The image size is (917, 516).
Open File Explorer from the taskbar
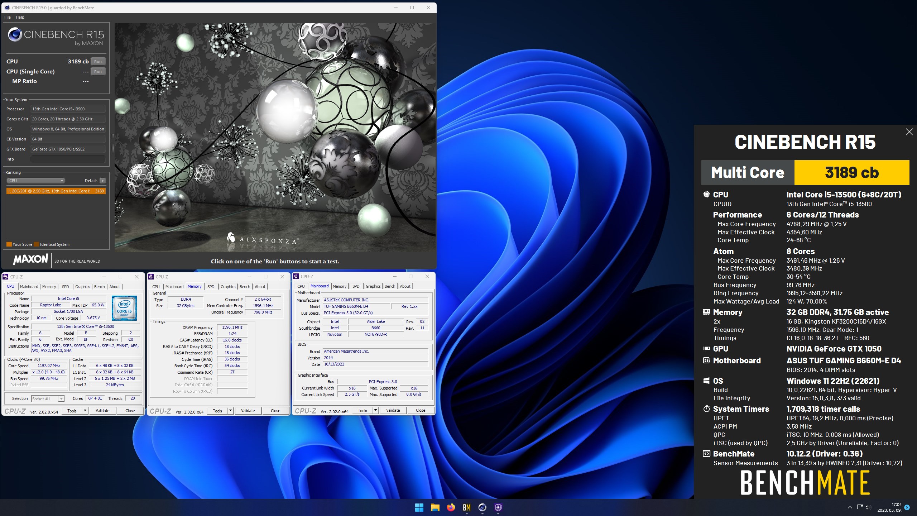point(435,507)
